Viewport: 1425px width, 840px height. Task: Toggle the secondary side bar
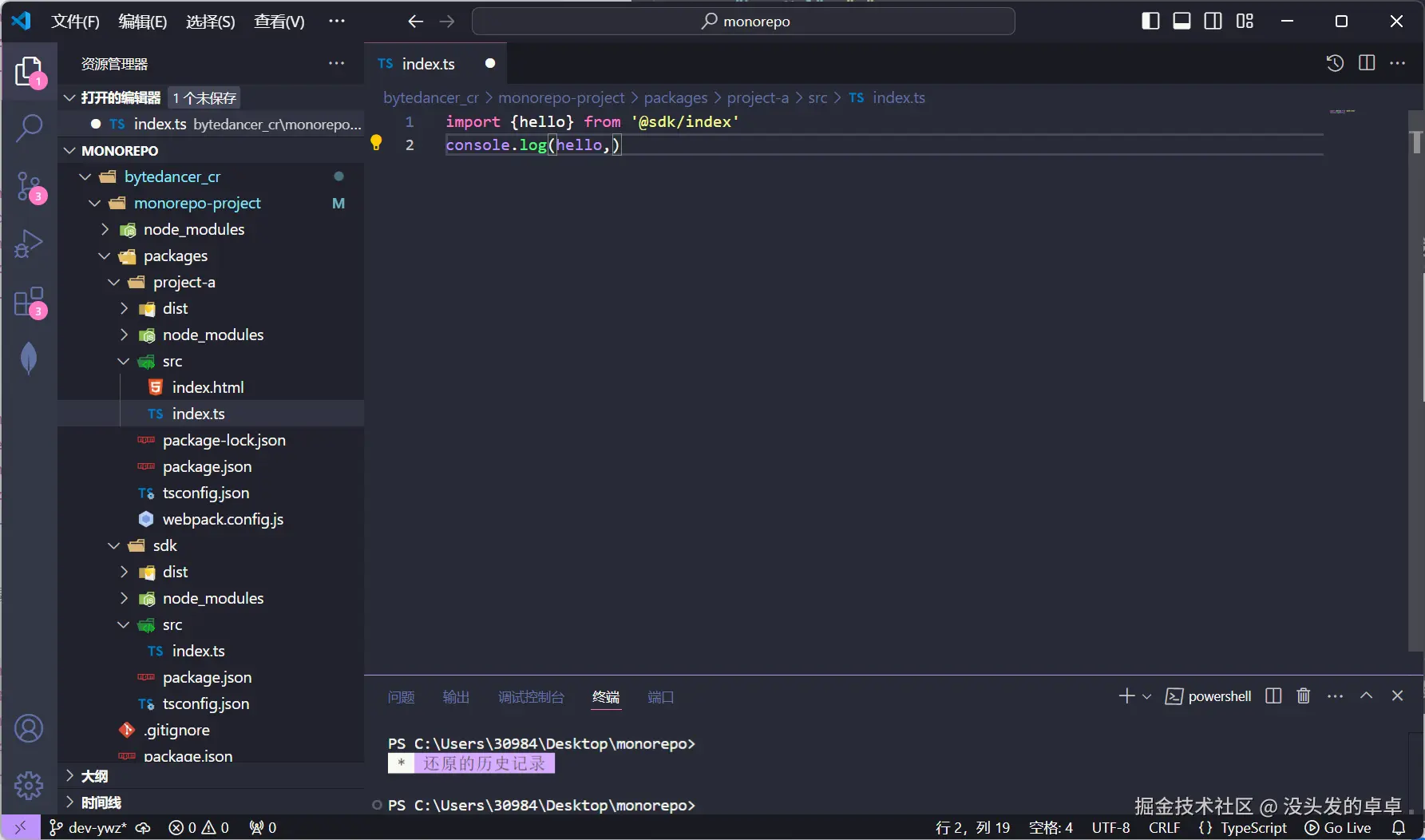tap(1213, 22)
